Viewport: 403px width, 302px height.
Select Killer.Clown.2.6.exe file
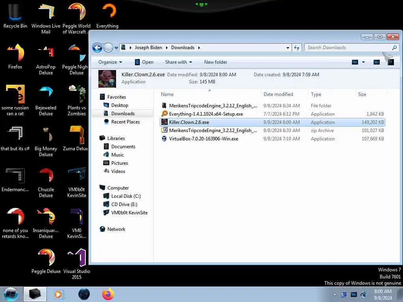[x=272, y=122]
